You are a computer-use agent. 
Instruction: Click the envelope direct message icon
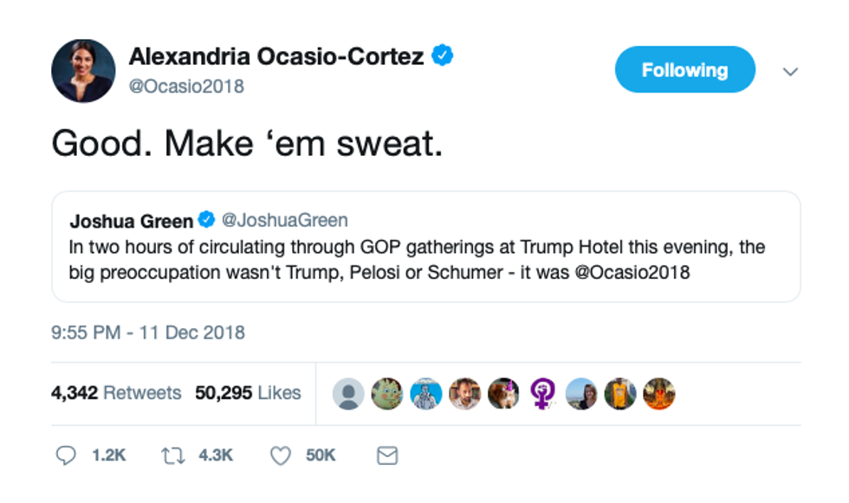[386, 455]
